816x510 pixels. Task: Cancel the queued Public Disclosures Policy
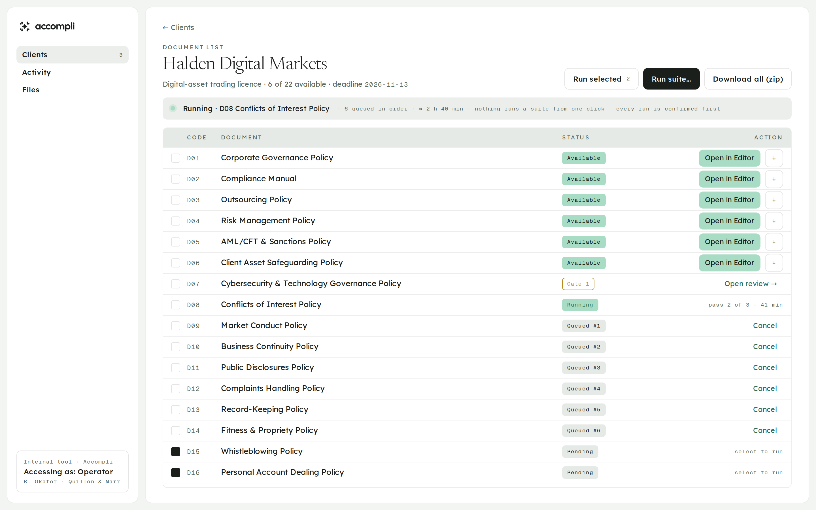click(x=765, y=367)
